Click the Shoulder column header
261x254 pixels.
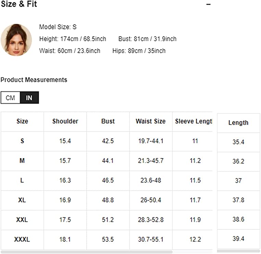pos(65,121)
